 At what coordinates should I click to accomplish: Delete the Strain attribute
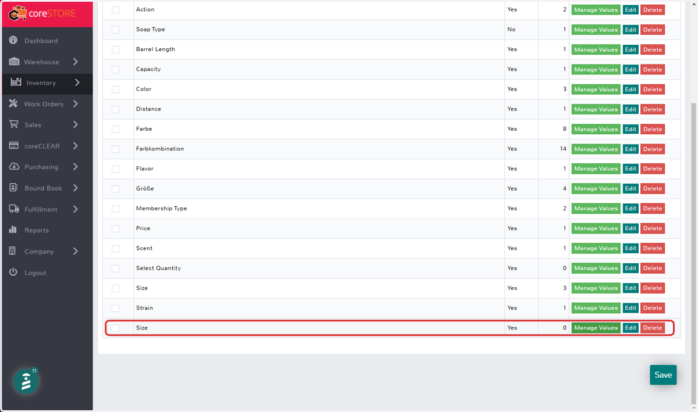click(652, 308)
